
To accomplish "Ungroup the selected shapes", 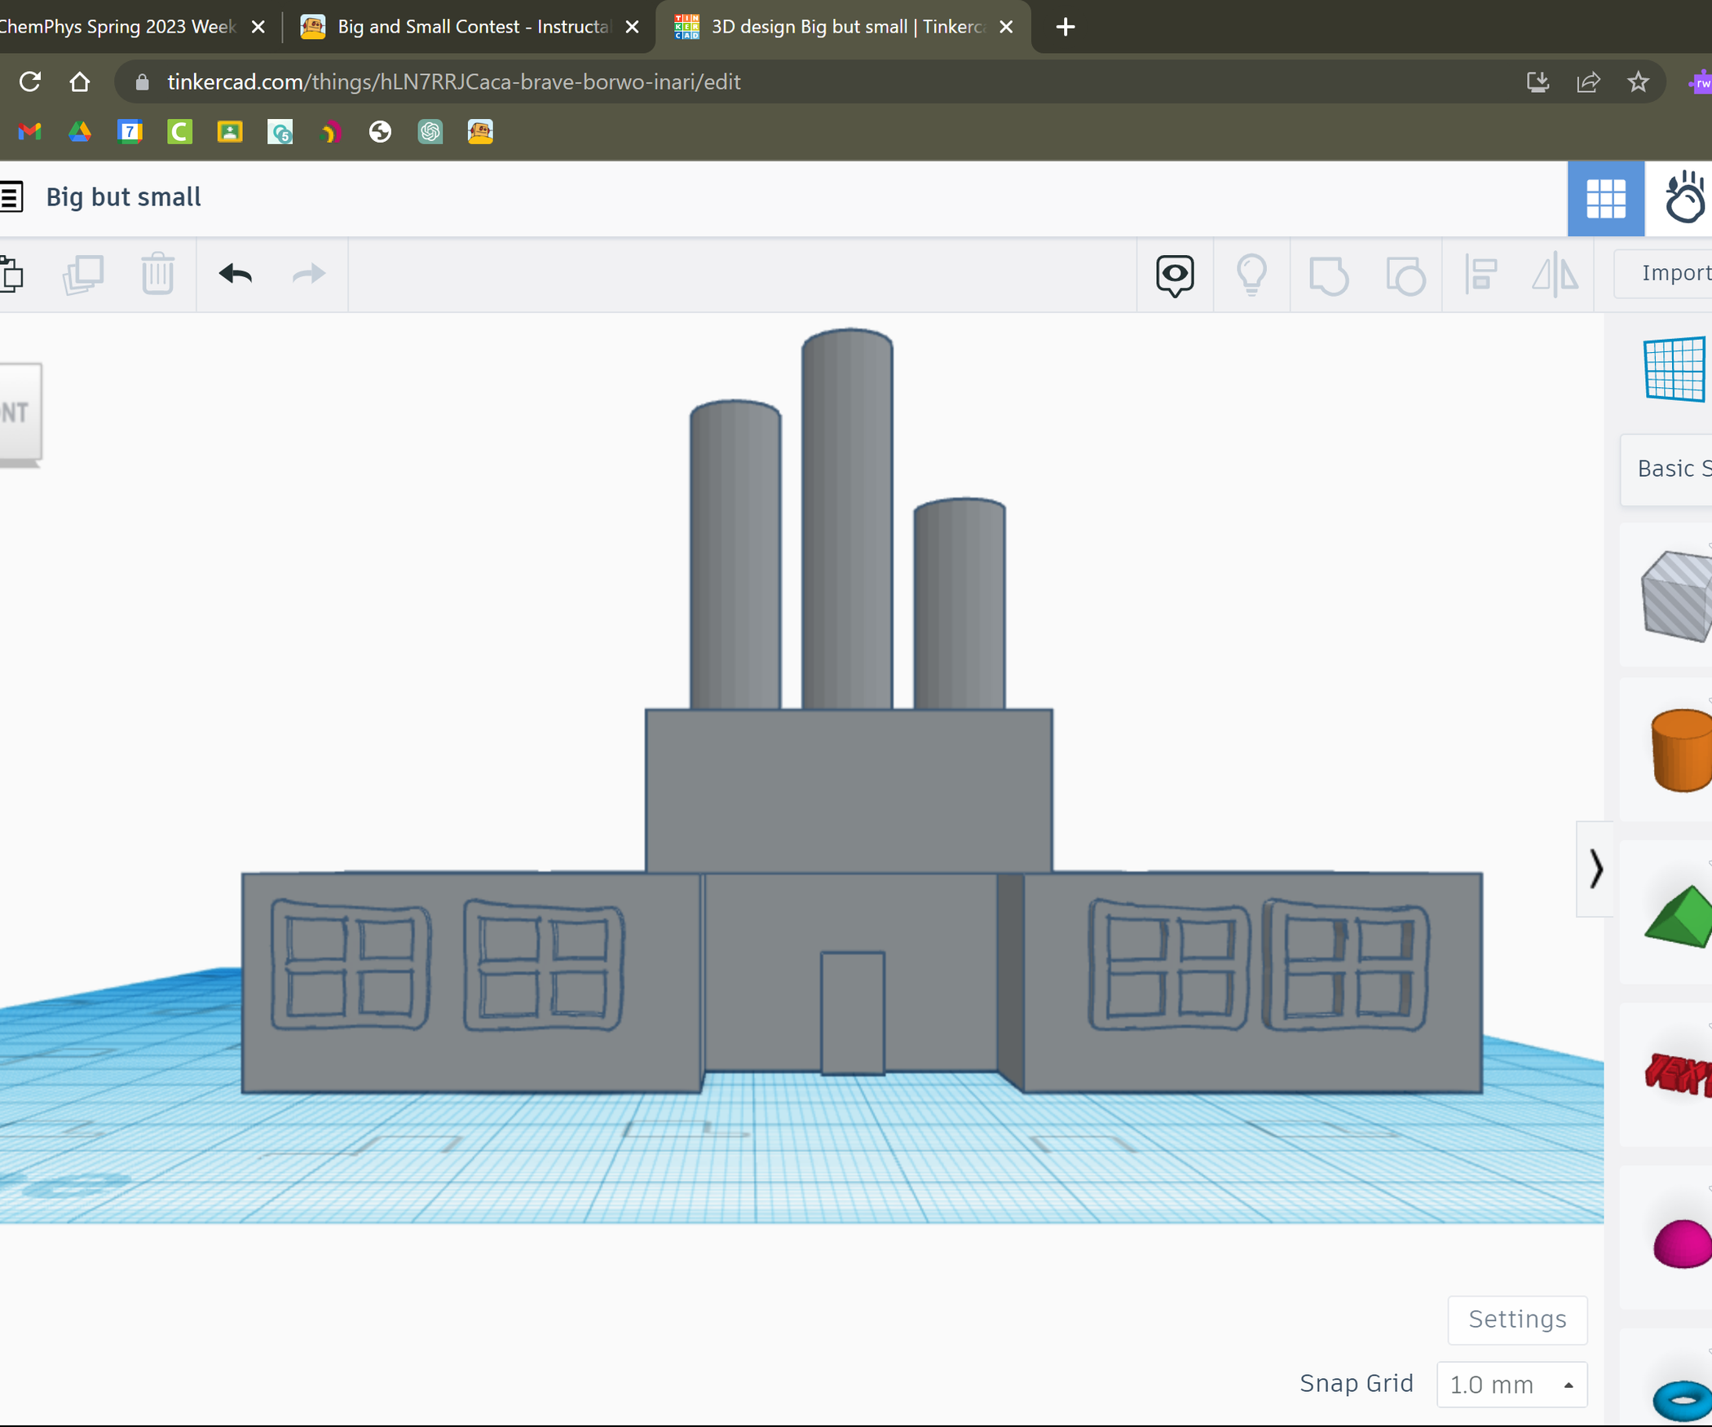I will click(1407, 275).
